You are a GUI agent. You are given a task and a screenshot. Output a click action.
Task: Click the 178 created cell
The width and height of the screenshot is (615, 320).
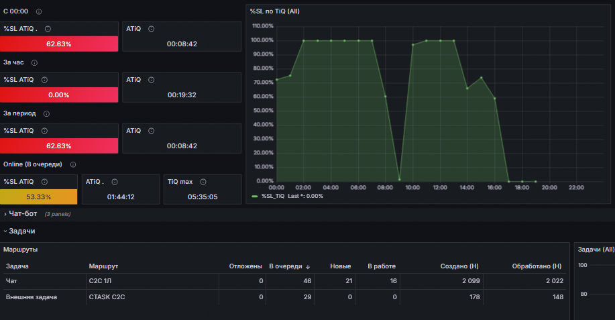point(475,297)
